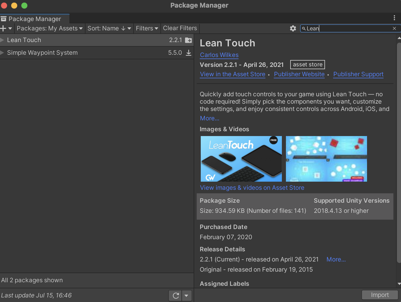Clear the search field with X

[394, 28]
